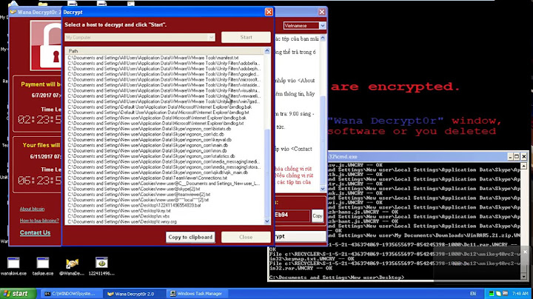Image resolution: width=533 pixels, height=299 pixels.
Task: Maximize the cmd.exe window
Action: 517,157
